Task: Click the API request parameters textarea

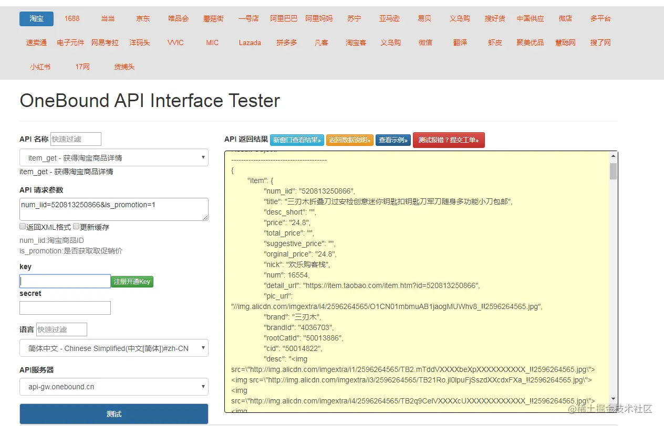Action: [x=114, y=209]
